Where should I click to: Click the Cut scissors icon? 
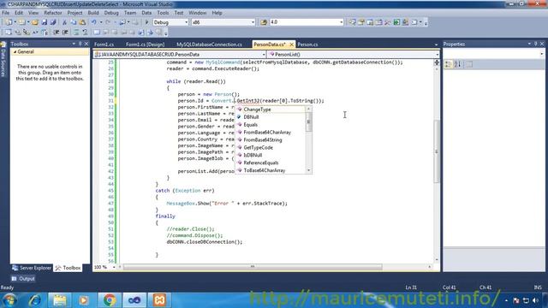coord(64,22)
